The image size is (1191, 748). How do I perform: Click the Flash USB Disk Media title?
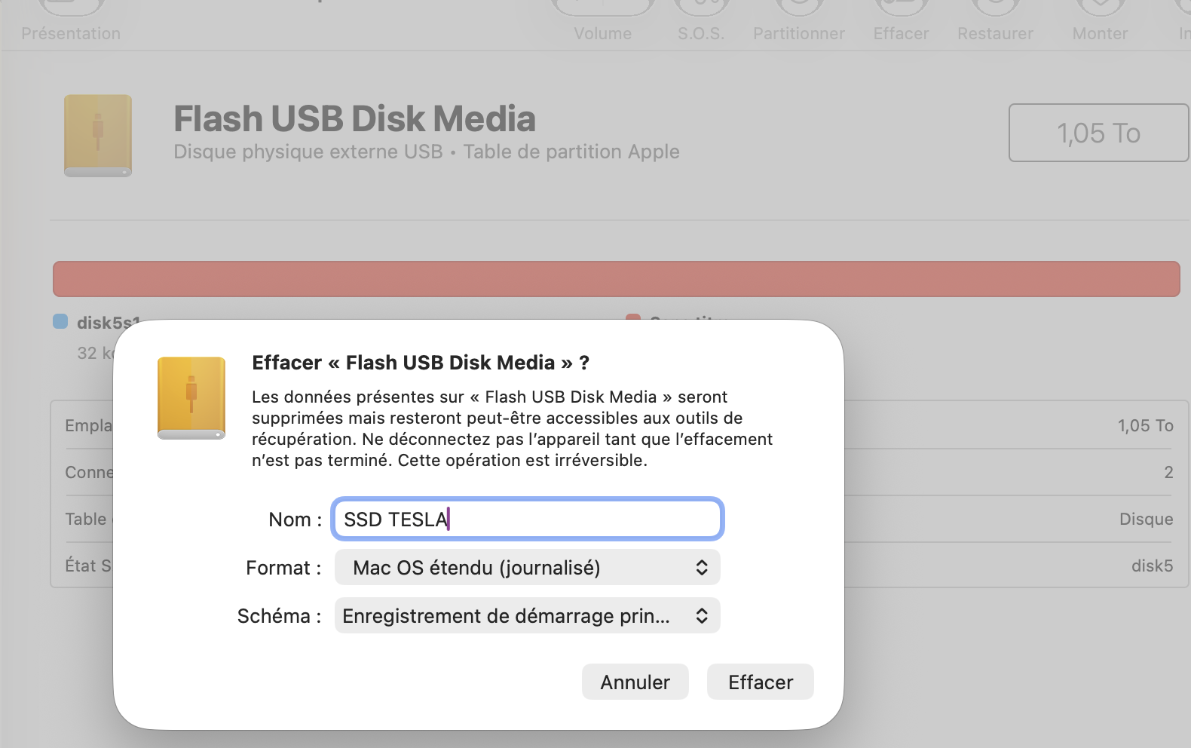coord(354,119)
